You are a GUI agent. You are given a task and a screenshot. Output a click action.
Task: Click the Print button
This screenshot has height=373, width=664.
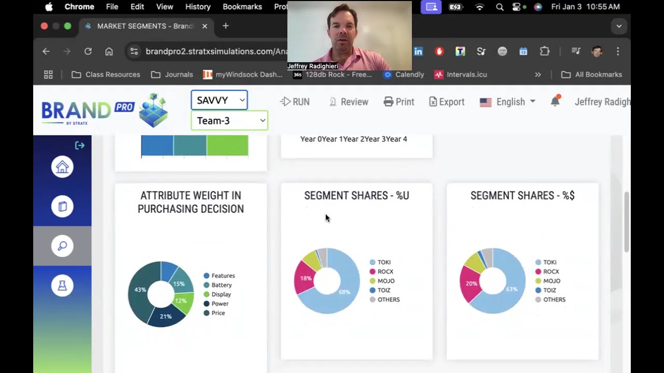click(x=399, y=102)
